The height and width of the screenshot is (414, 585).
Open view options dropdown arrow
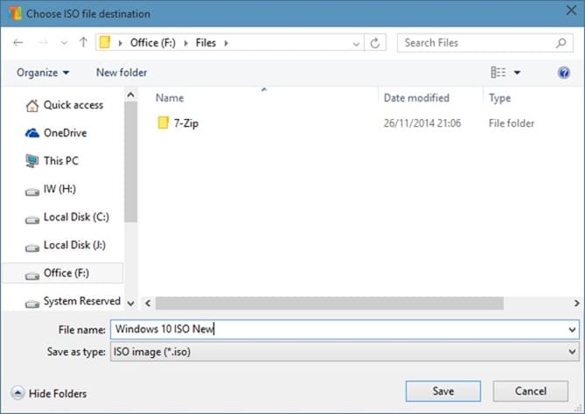(x=517, y=73)
